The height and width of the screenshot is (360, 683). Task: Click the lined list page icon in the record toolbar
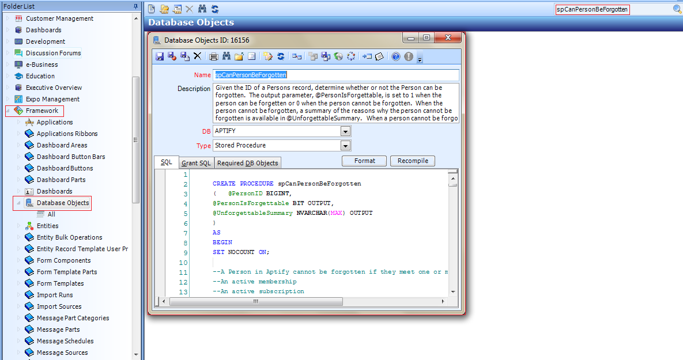click(251, 56)
